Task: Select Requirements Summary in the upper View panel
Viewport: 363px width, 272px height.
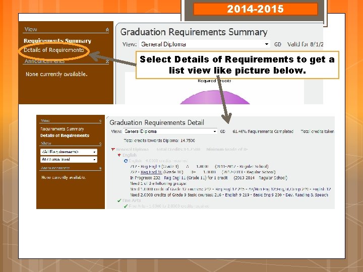Action: tap(57, 41)
